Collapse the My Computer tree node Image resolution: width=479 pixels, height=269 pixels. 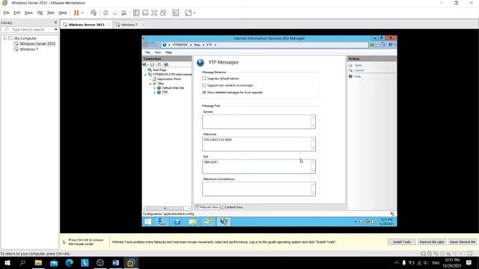click(x=5, y=38)
